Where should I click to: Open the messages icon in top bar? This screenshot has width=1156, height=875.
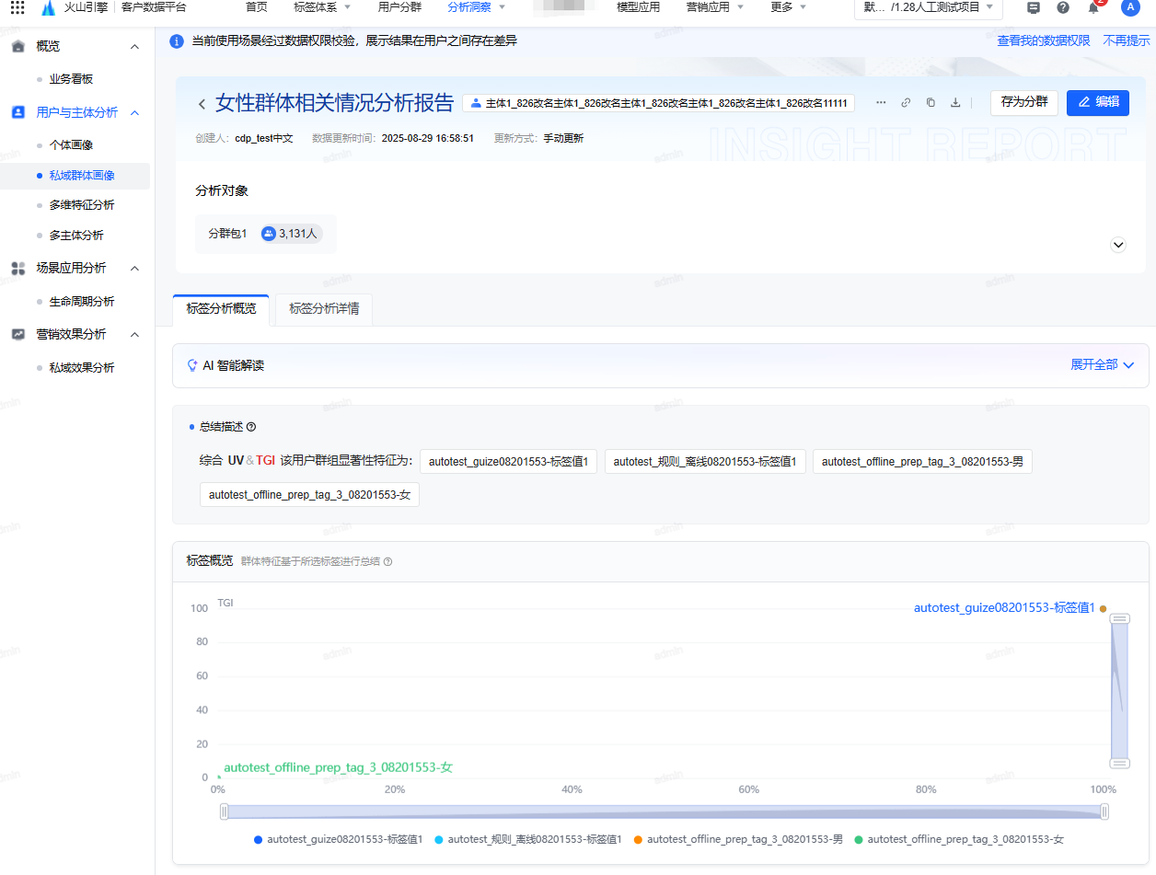pyautogui.click(x=1034, y=8)
